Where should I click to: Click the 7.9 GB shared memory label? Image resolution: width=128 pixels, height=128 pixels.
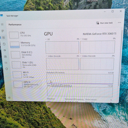point(110,86)
